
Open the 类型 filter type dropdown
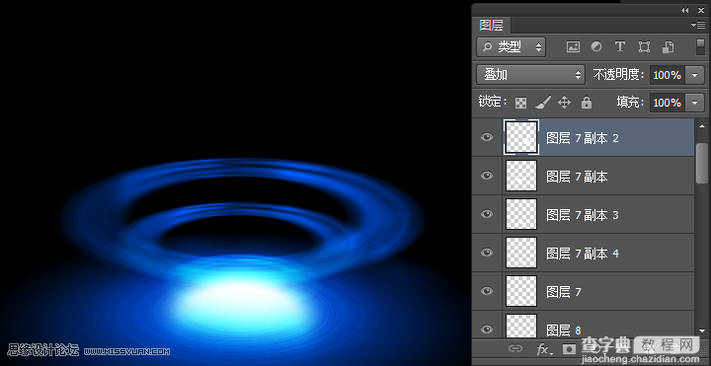click(x=512, y=46)
